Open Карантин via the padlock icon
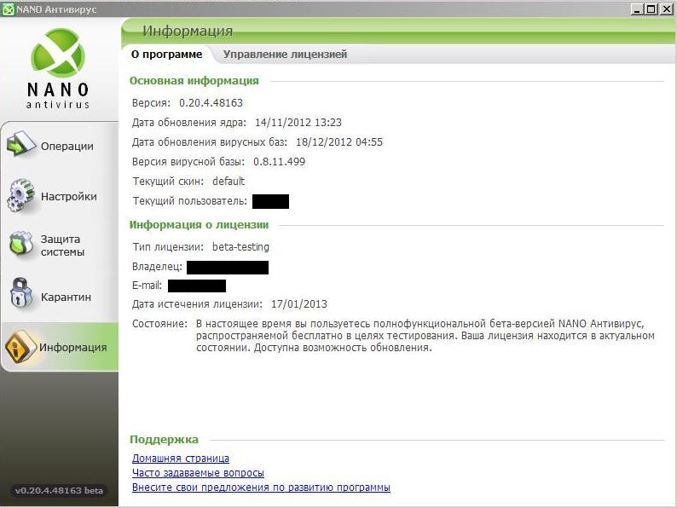 coord(20,296)
